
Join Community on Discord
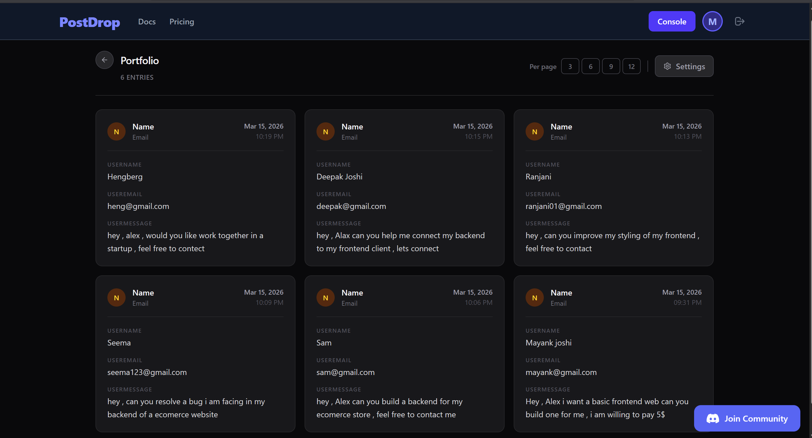coord(747,418)
